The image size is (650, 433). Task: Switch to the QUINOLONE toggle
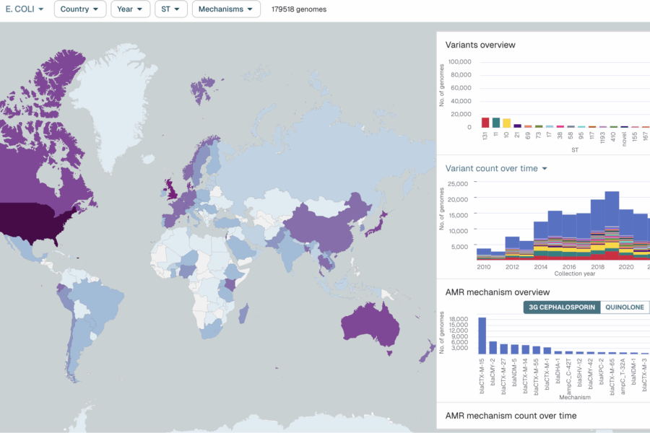(625, 307)
